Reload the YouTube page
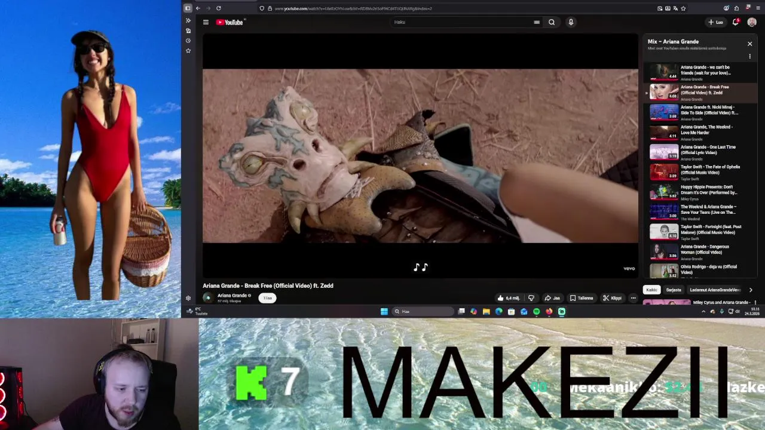 (x=219, y=8)
